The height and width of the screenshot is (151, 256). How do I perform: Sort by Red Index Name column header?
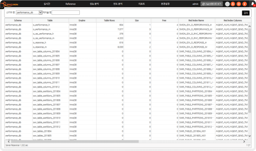(x=196, y=20)
